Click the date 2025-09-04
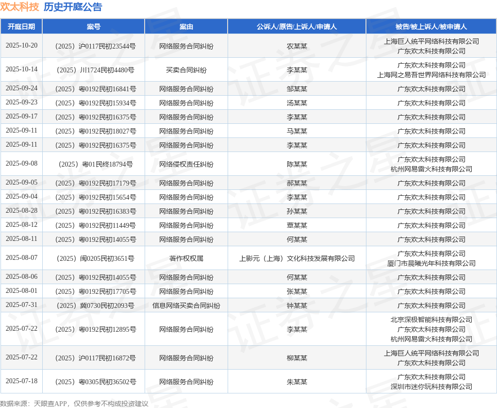This screenshot has width=497, height=408. click(21, 196)
